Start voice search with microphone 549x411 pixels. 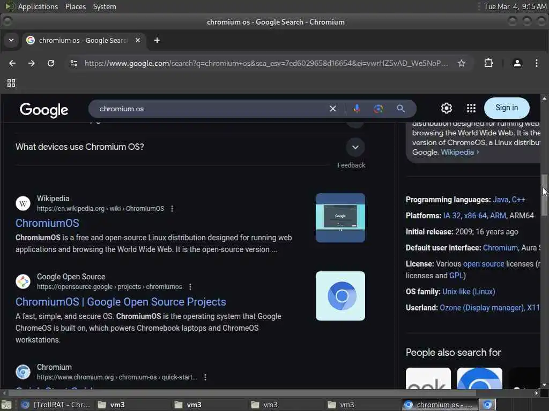tap(357, 109)
